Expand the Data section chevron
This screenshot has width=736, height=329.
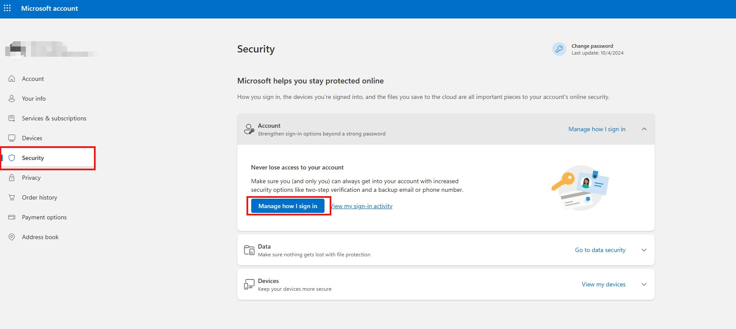(644, 250)
